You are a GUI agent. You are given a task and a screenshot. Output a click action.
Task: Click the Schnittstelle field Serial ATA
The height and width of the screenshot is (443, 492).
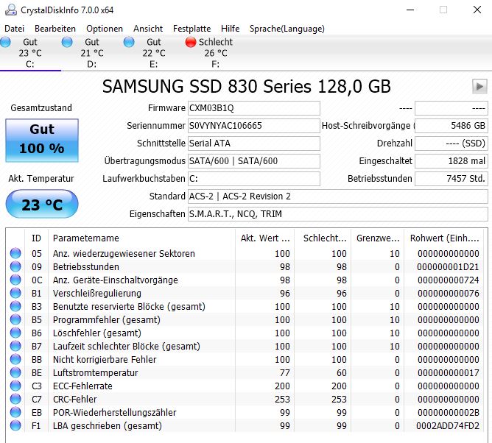pos(254,143)
